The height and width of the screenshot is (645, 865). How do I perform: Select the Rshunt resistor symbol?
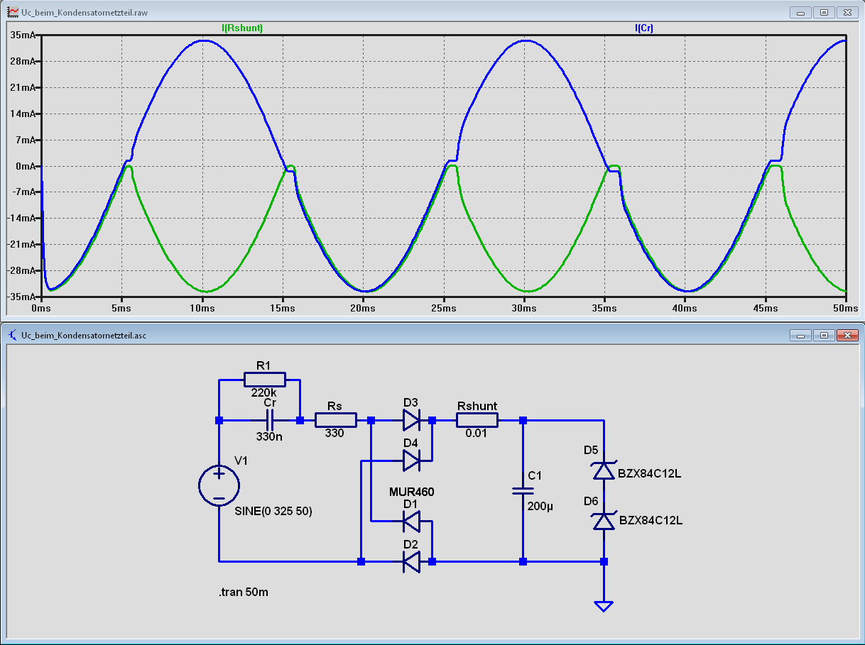pyautogui.click(x=477, y=421)
